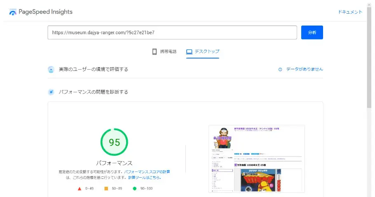The image size is (375, 197).
Task: Click the info icon beside データがありません
Action: coord(280,69)
